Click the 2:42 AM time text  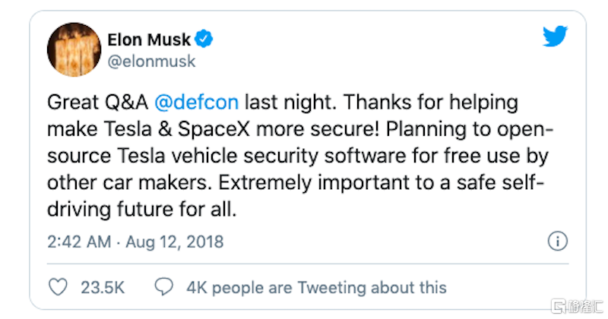79,242
